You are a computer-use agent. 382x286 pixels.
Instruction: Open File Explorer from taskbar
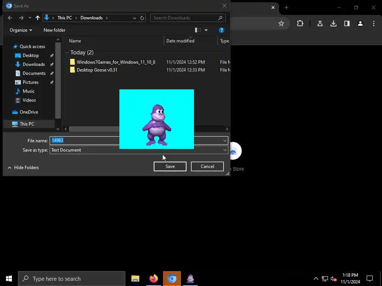coord(135,279)
